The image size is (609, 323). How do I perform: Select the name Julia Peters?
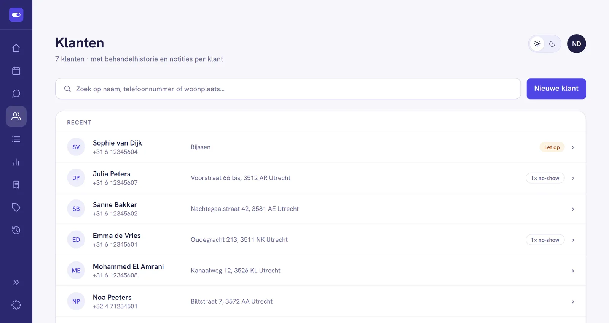[x=112, y=174]
